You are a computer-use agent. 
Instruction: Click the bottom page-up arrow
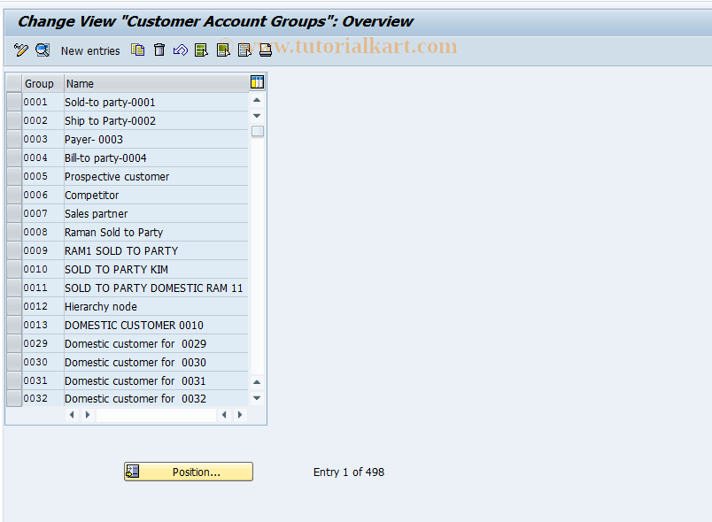coord(257,382)
